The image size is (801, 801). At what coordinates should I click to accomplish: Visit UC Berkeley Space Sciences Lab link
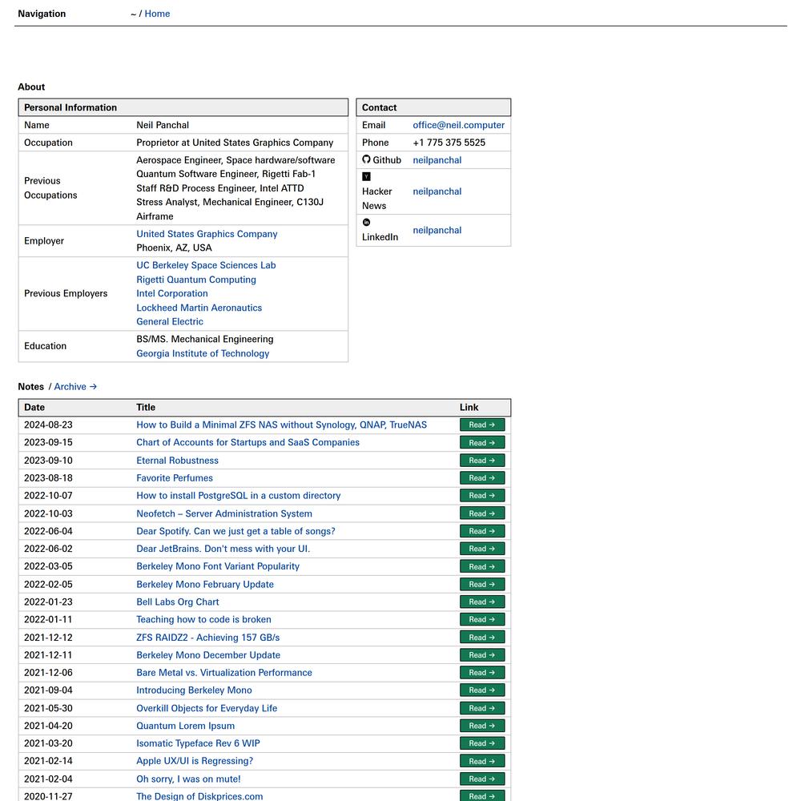click(206, 265)
